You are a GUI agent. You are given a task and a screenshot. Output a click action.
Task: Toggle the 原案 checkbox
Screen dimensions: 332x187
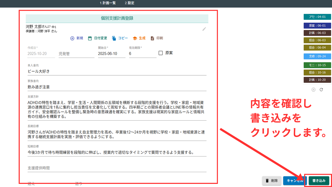tap(161, 53)
